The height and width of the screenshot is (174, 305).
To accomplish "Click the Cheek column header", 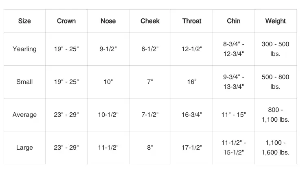I will click(150, 21).
